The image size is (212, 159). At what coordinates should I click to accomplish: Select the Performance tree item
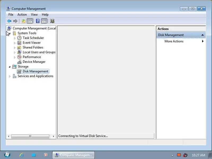pos(32,57)
